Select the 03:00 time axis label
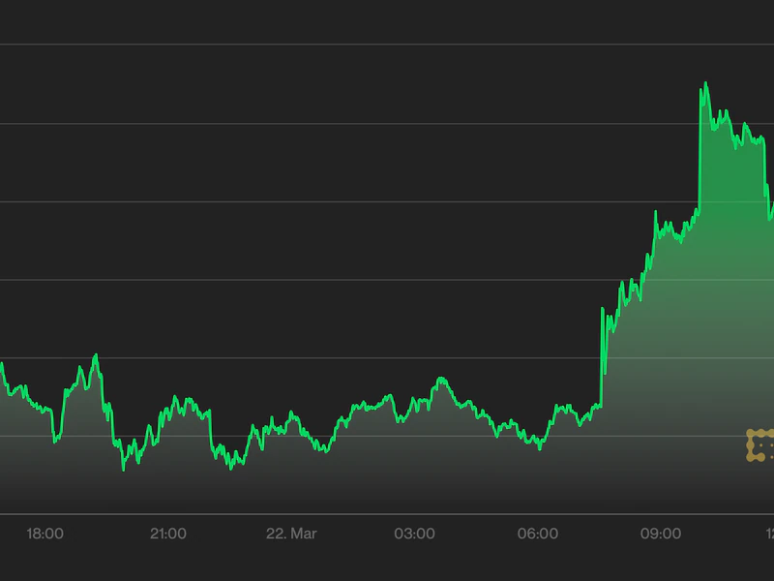Viewport: 774px width, 581px height. coord(415,534)
